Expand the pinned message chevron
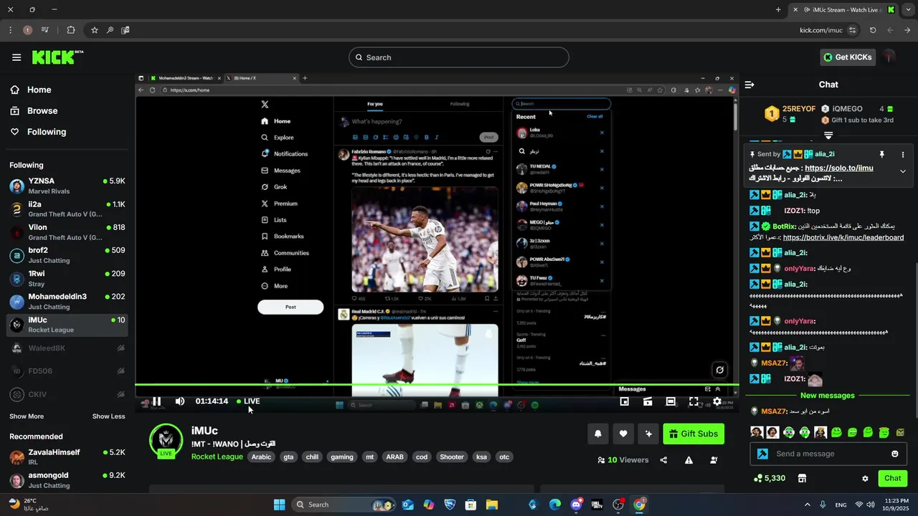Screen dimensions: 918x516 pos(903,171)
